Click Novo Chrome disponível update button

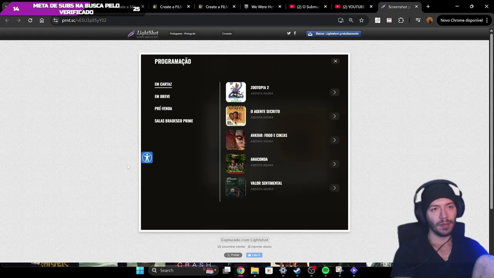[x=462, y=20]
